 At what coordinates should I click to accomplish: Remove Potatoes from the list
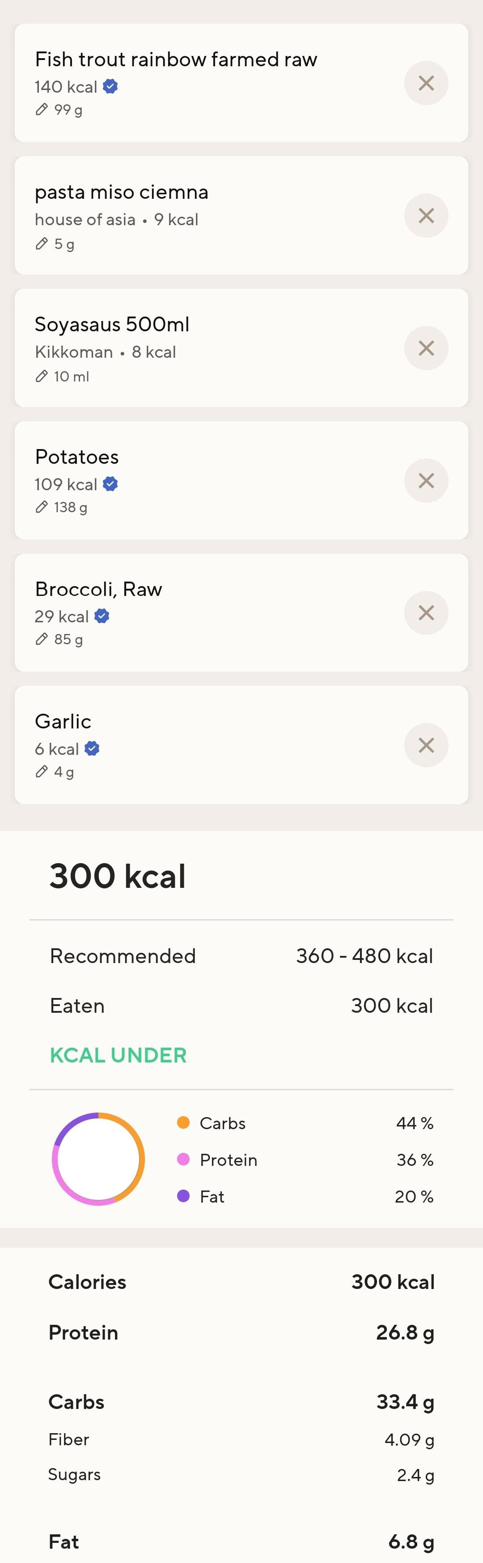(x=426, y=480)
